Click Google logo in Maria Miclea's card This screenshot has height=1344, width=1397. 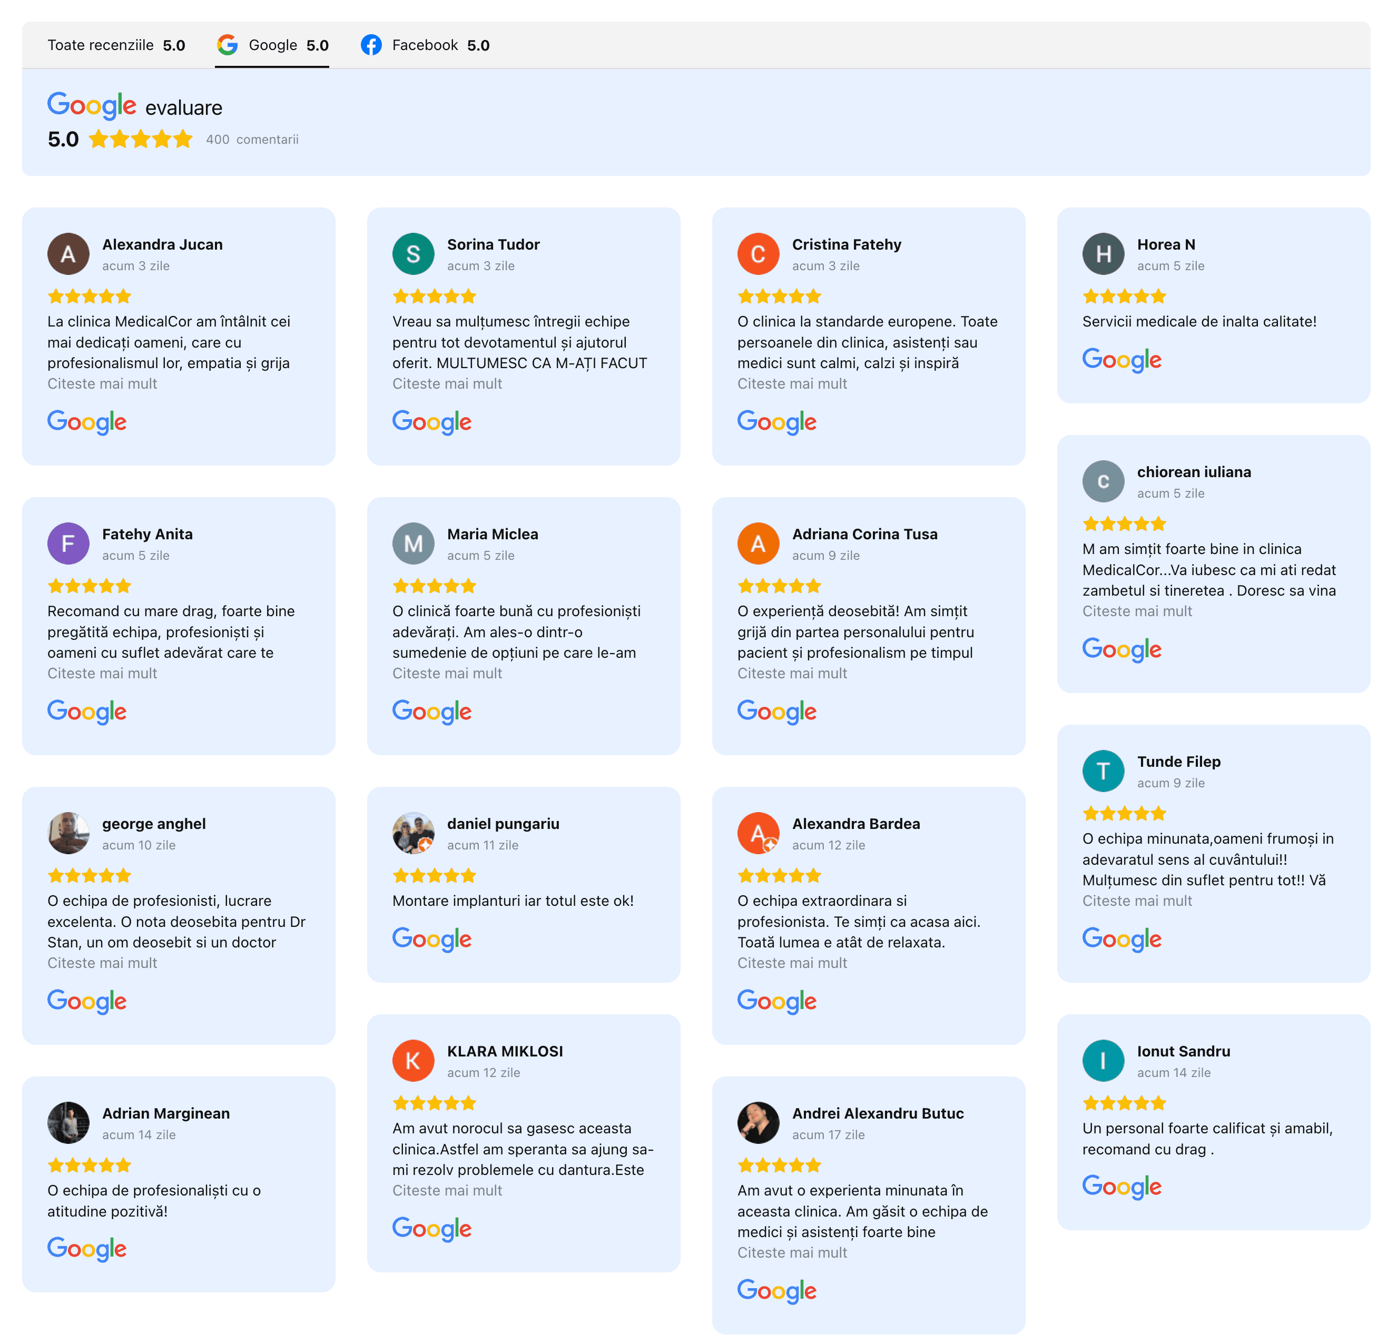click(x=432, y=712)
